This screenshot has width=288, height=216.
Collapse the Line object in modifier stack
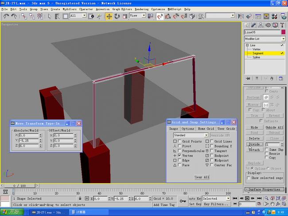[x=247, y=45]
